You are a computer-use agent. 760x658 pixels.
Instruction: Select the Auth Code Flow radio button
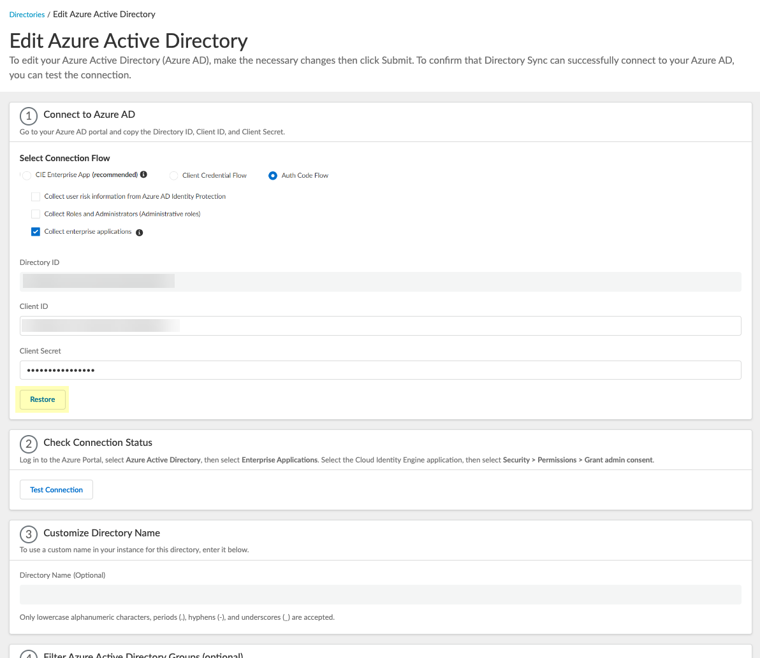click(x=273, y=175)
